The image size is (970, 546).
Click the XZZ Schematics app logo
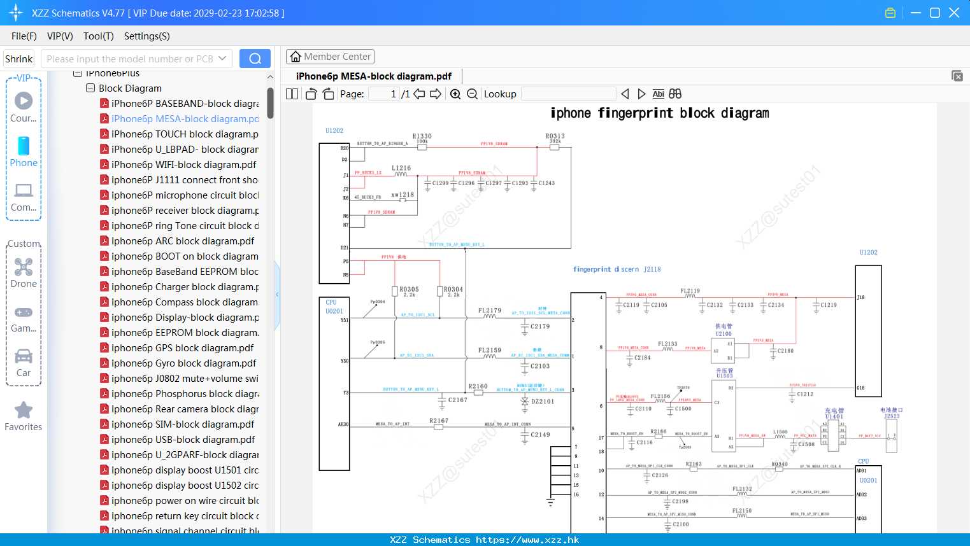point(15,13)
